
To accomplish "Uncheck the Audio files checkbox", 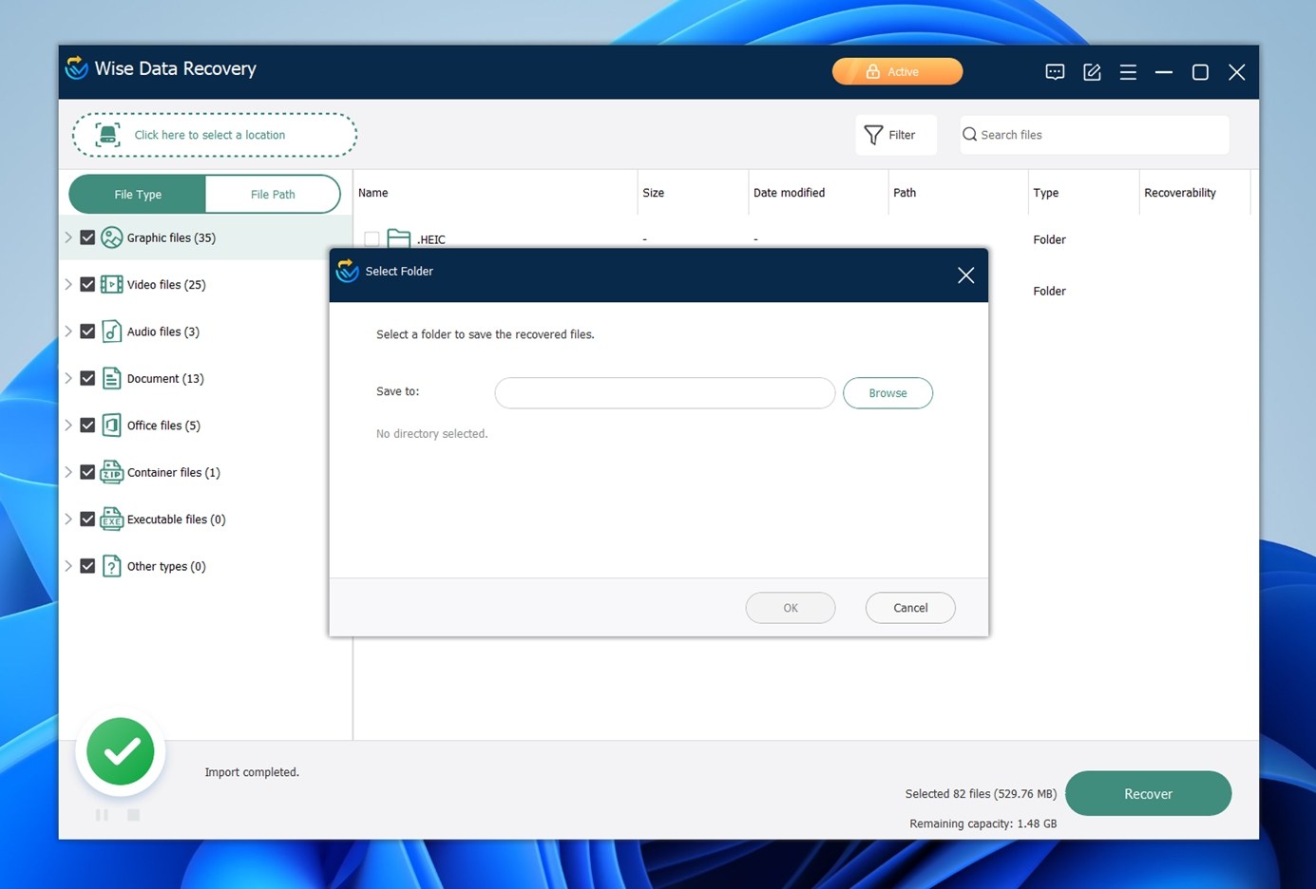I will point(87,331).
